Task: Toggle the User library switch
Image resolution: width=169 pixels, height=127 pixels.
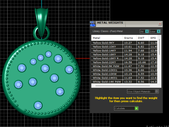Action: pyautogui.click(x=158, y=31)
